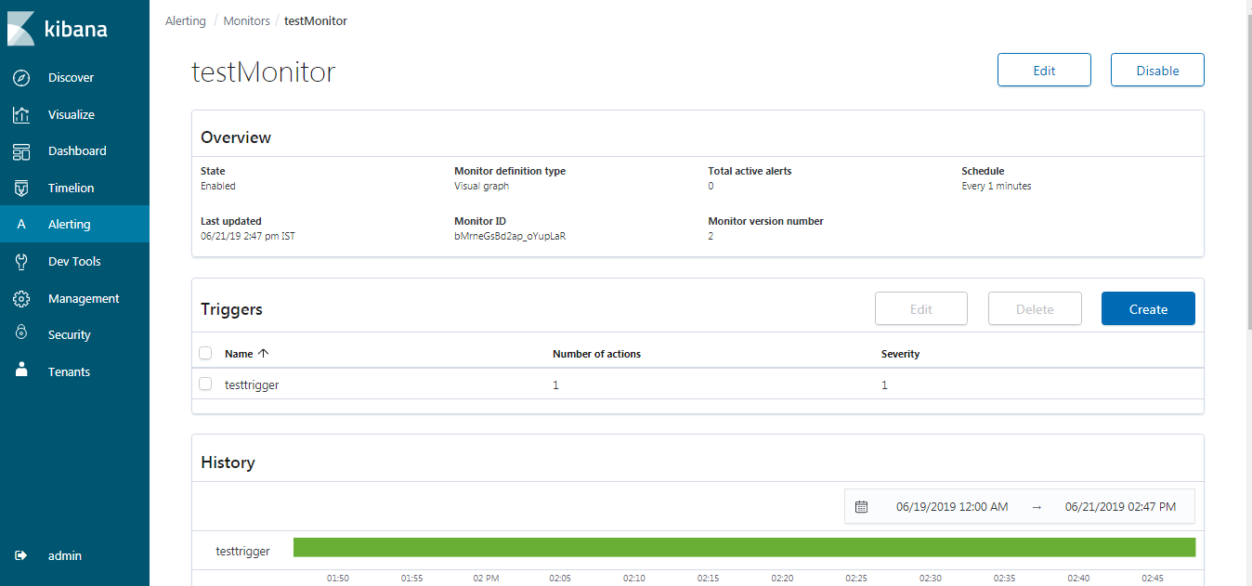Sort triggers by Name arrow
The image size is (1252, 586).
(263, 354)
